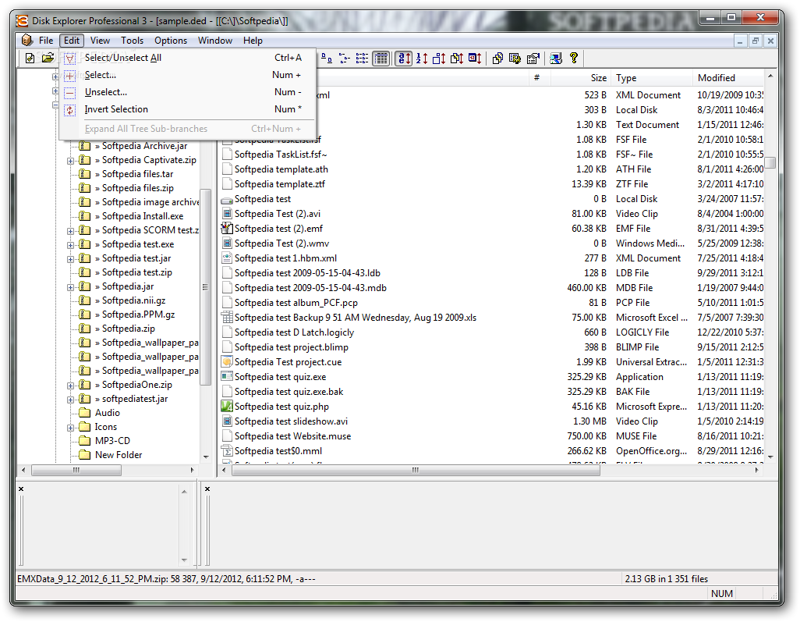Click the yellow question mark Help icon
Image resolution: width=800 pixels, height=622 pixels.
coord(574,59)
